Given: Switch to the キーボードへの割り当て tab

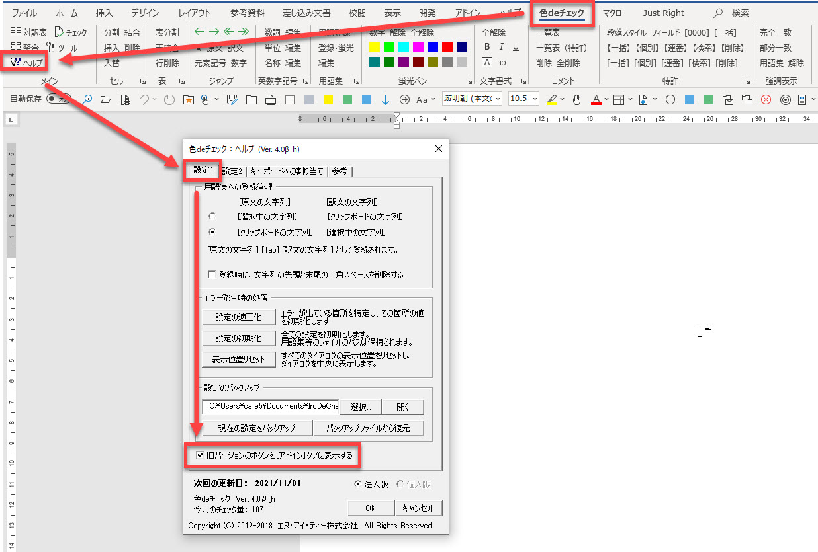Looking at the screenshot, I should 287,171.
